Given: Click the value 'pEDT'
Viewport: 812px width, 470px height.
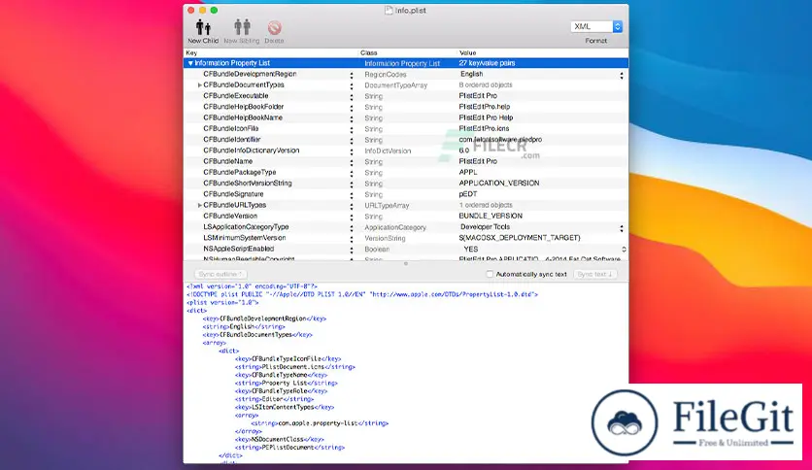Looking at the screenshot, I should coord(467,194).
